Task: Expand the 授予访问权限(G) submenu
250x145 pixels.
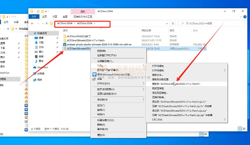Action: (118, 89)
